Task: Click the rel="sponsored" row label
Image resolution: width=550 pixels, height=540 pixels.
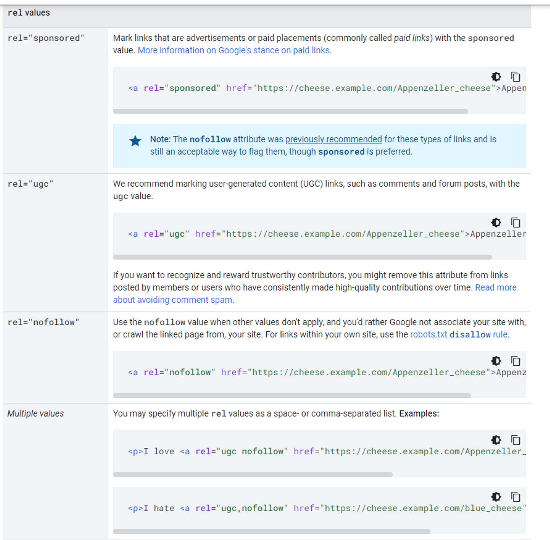Action: click(46, 38)
